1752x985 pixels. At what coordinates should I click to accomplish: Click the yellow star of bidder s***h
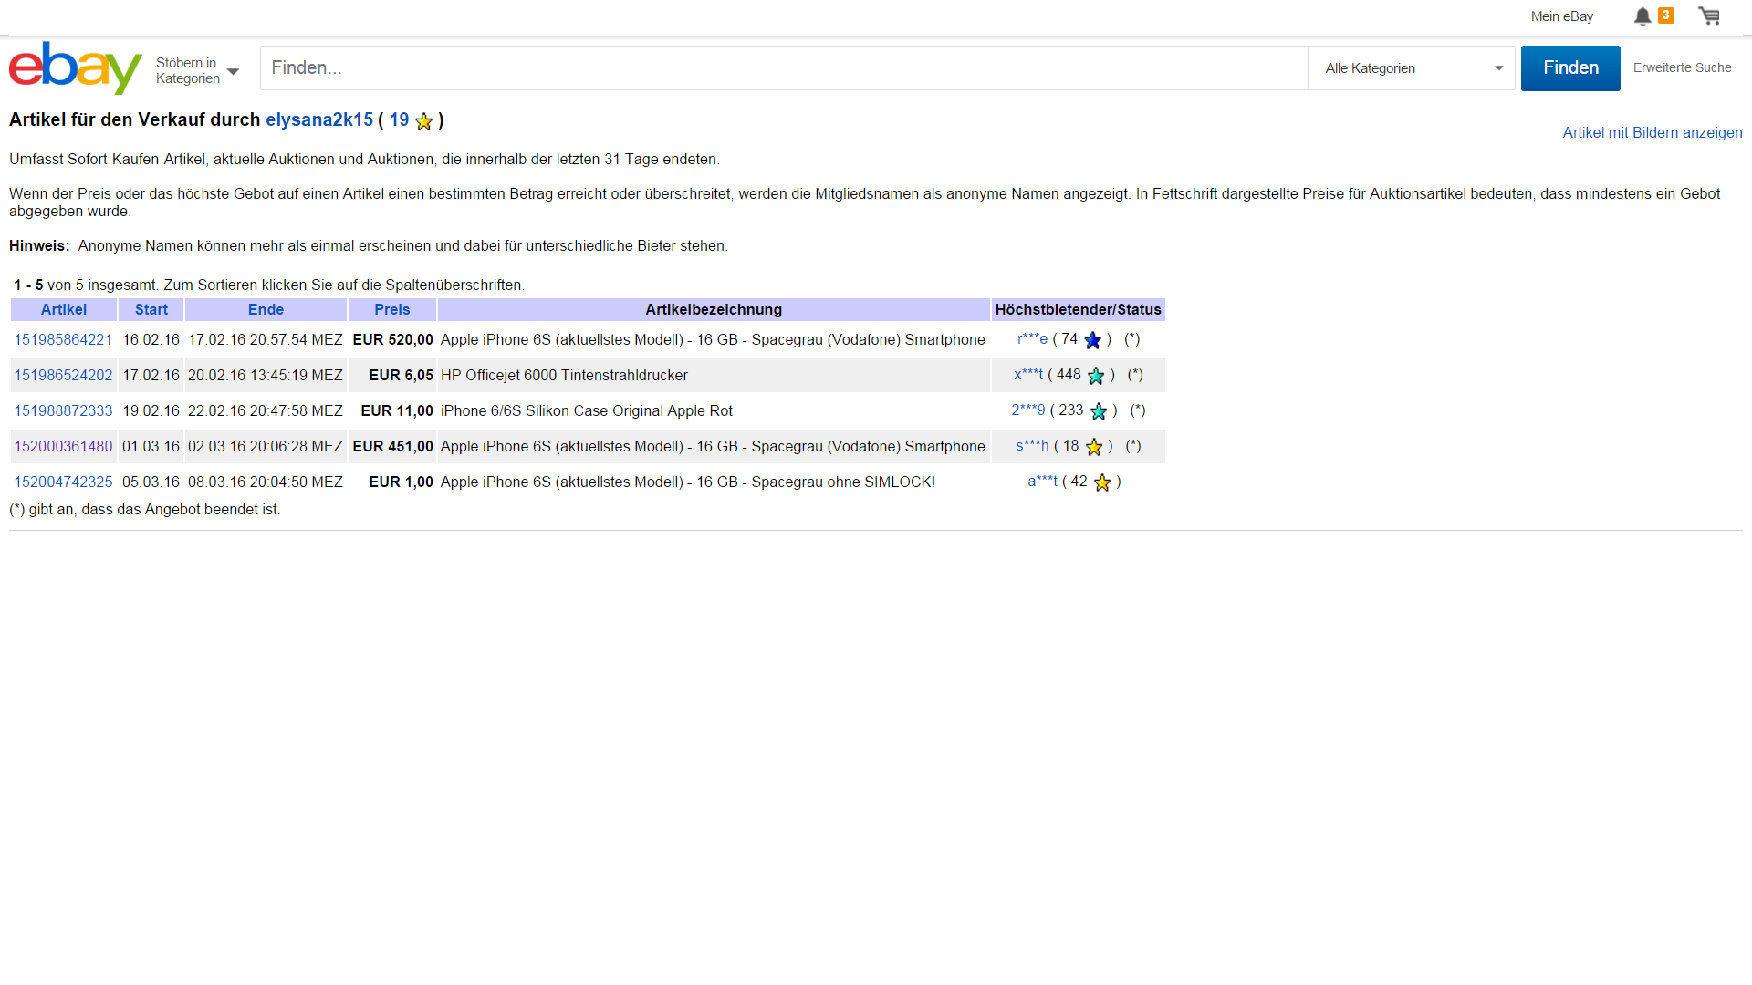pos(1094,447)
